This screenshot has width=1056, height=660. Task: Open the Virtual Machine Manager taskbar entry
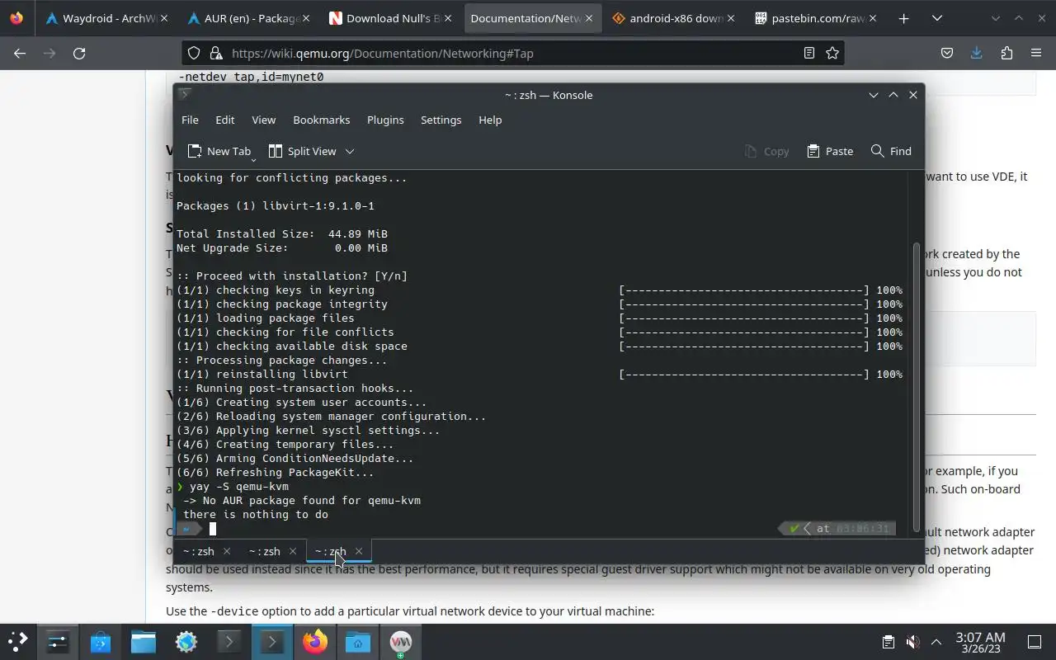coord(401,641)
